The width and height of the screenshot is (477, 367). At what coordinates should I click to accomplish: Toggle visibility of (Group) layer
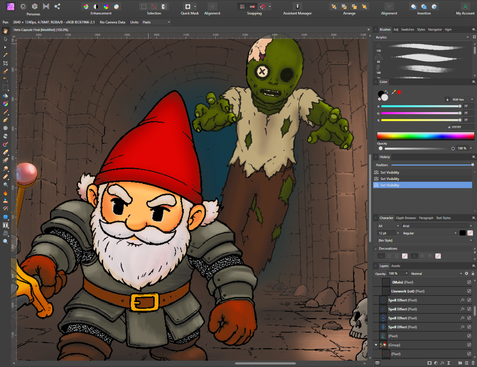(x=469, y=345)
